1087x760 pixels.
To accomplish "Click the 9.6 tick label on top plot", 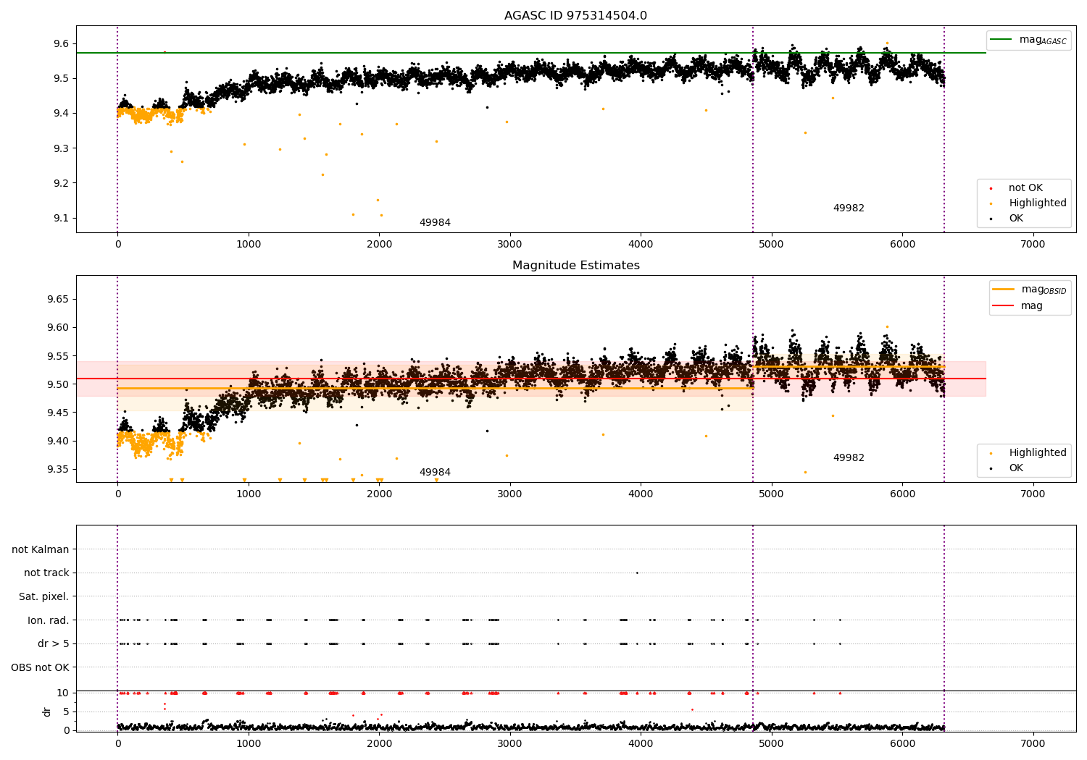I will [61, 44].
